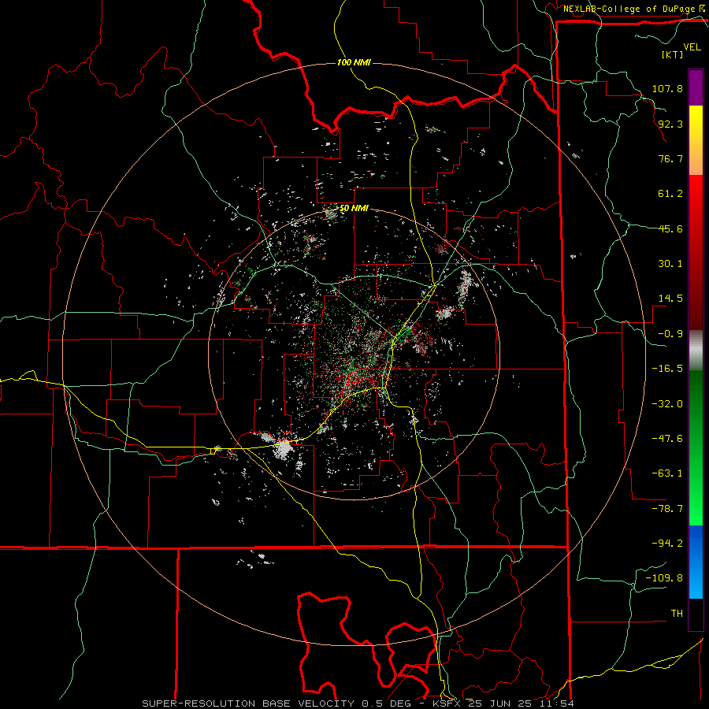Select the -0.9 legend value
This screenshot has width=709, height=709.
tap(670, 333)
